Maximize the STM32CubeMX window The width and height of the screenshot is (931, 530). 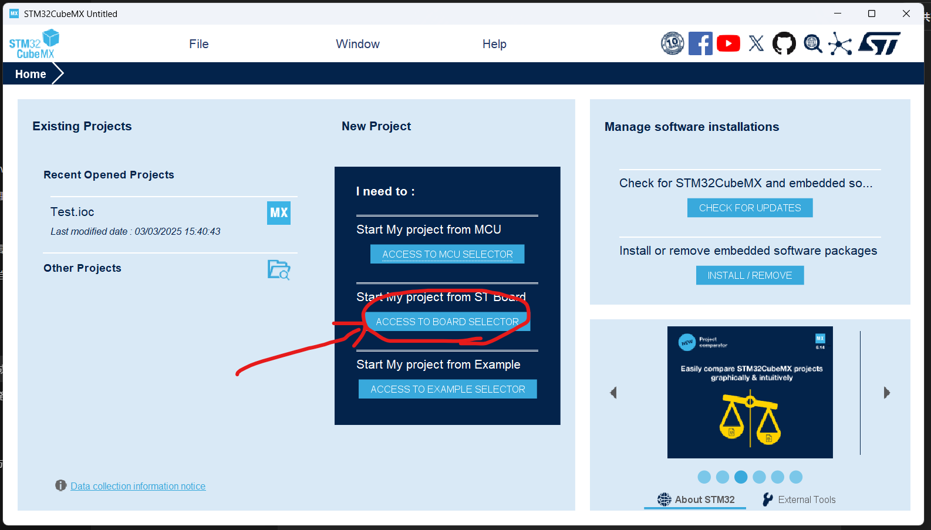pyautogui.click(x=872, y=13)
